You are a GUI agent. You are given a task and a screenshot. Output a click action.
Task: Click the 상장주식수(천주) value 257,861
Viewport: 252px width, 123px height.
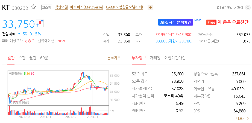coord(239,74)
